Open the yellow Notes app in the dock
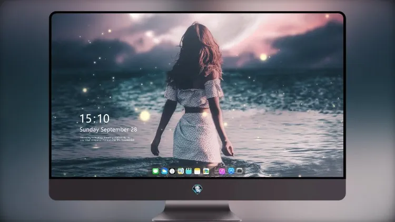 (197, 171)
